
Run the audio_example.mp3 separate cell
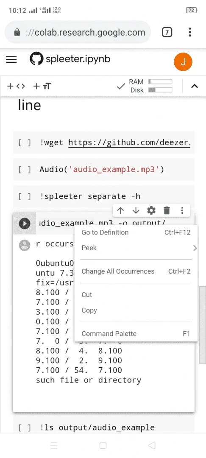tap(25, 224)
